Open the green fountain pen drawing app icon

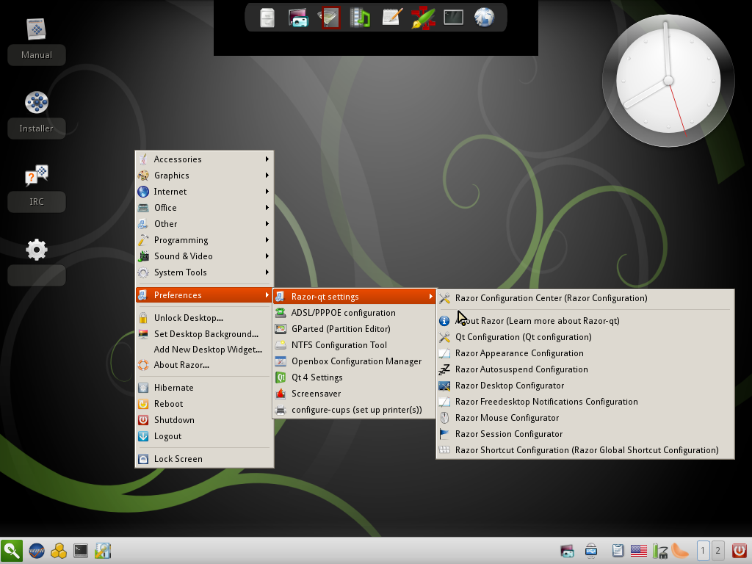tap(422, 18)
